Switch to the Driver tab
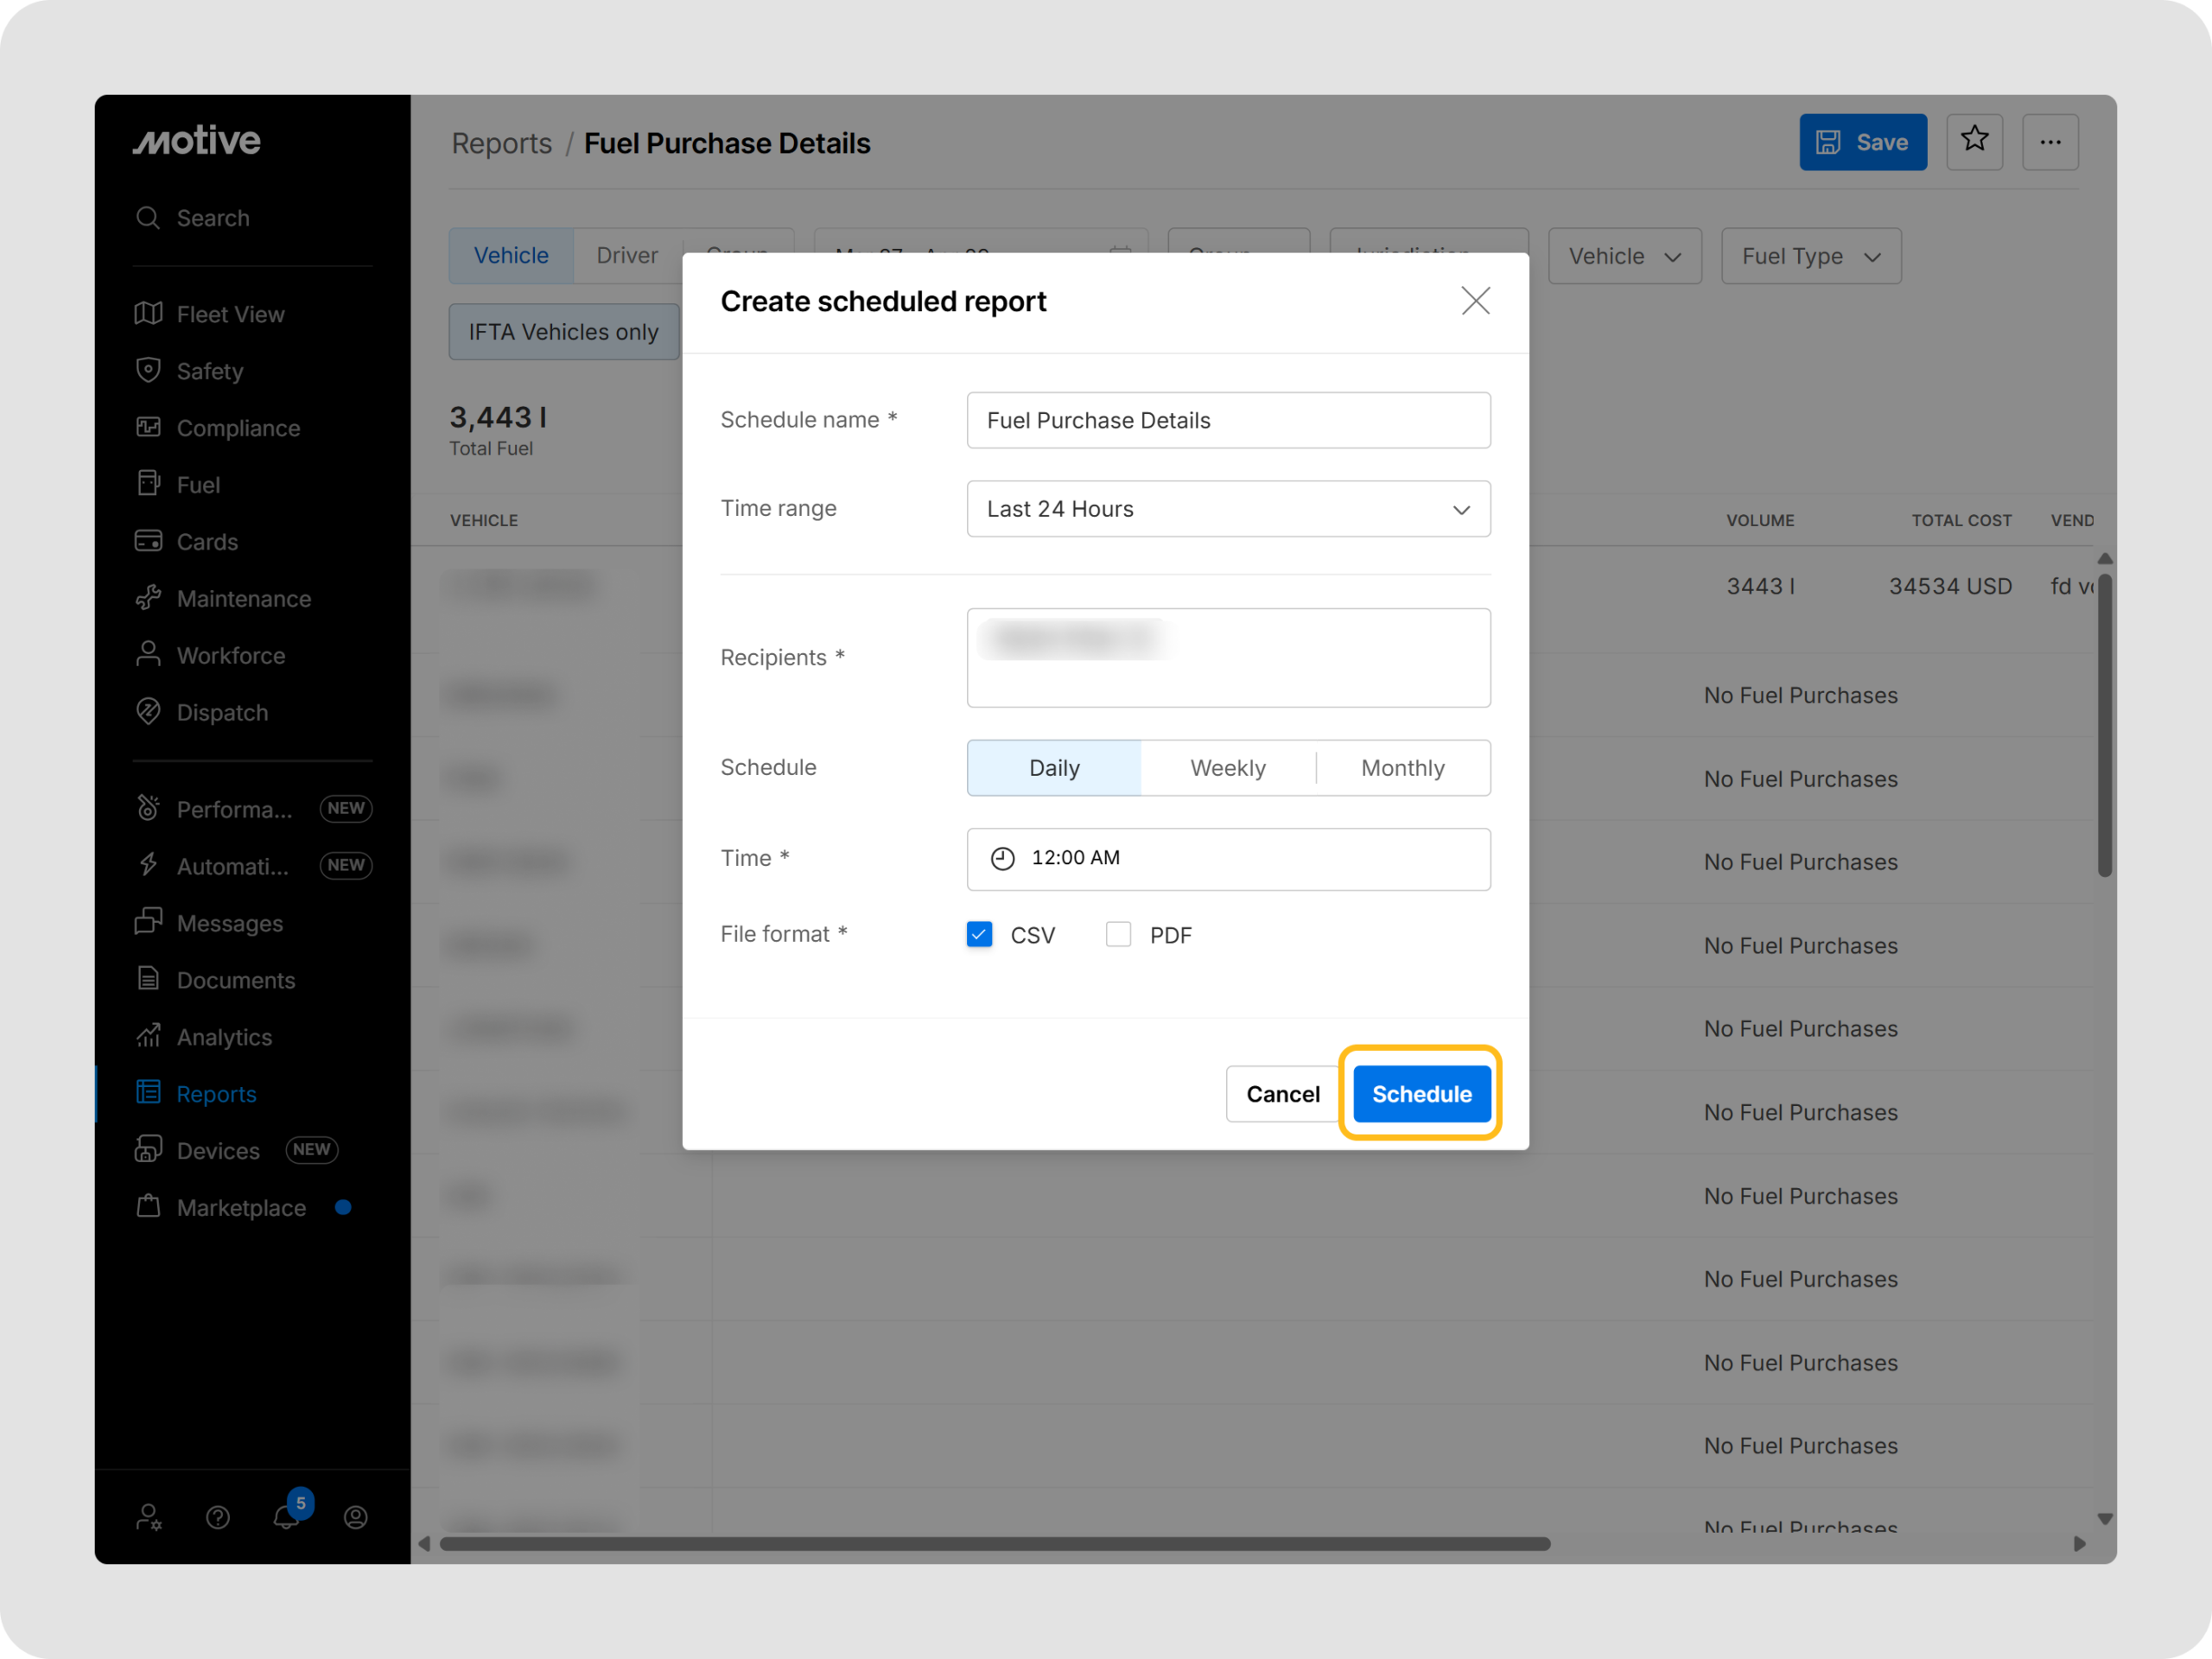The height and width of the screenshot is (1659, 2212). tap(627, 255)
